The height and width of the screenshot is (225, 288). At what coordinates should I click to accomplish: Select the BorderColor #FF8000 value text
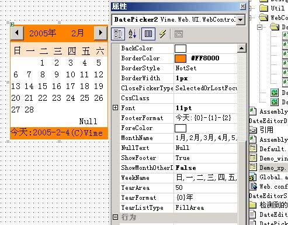pos(205,58)
